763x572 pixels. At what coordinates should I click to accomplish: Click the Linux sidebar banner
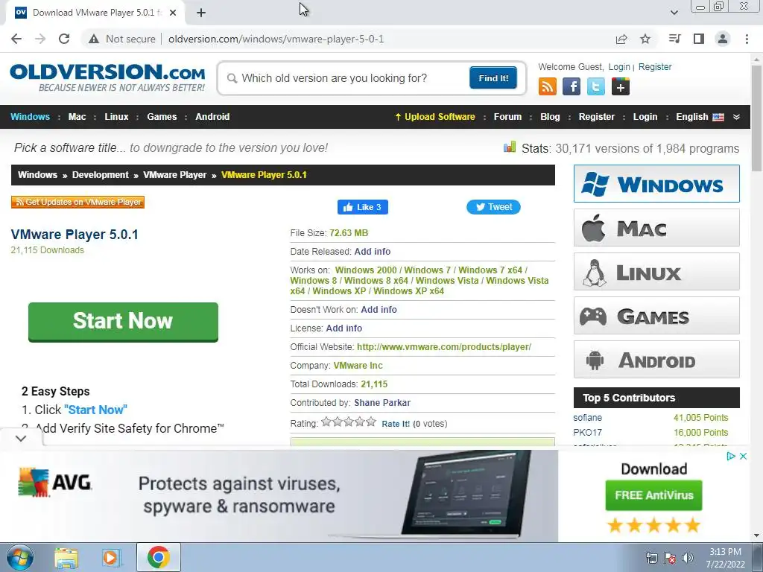pos(656,271)
